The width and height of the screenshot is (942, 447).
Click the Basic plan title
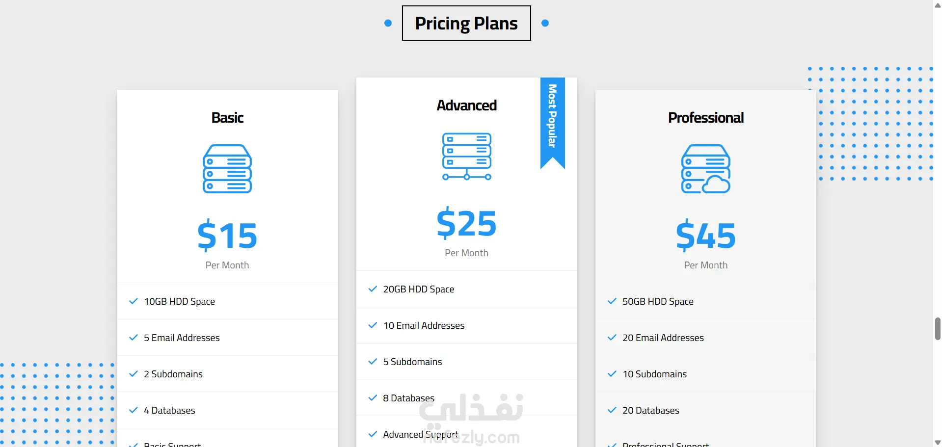227,118
